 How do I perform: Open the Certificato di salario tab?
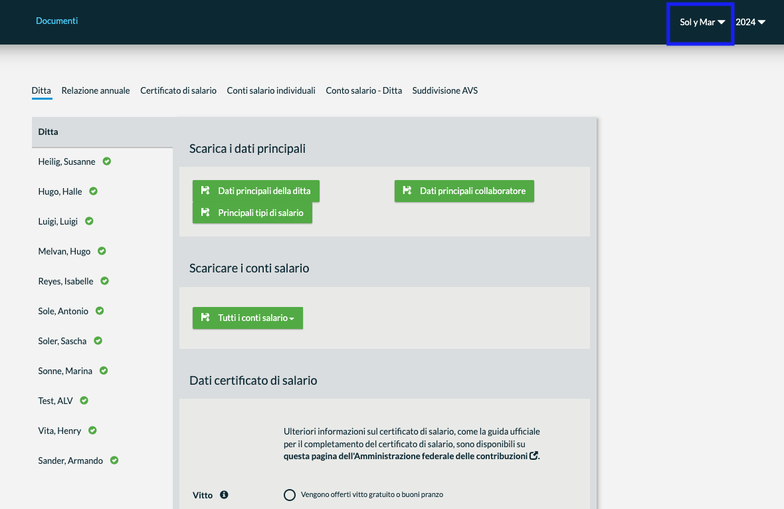pos(179,90)
